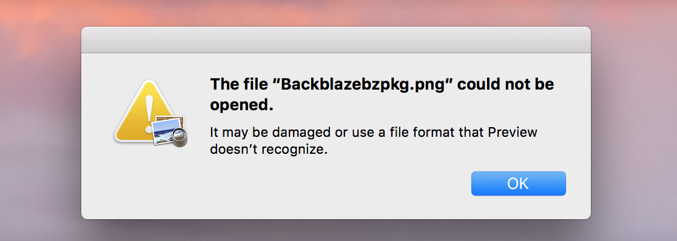Click desktop wallpaper above the dialog
This screenshot has height=241, width=677.
point(336,12)
